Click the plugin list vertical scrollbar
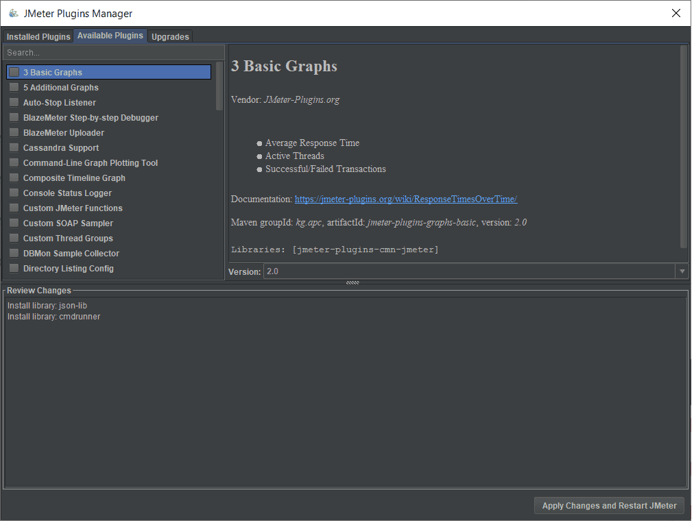Screen dimensions: 694x523 pyautogui.click(x=220, y=86)
